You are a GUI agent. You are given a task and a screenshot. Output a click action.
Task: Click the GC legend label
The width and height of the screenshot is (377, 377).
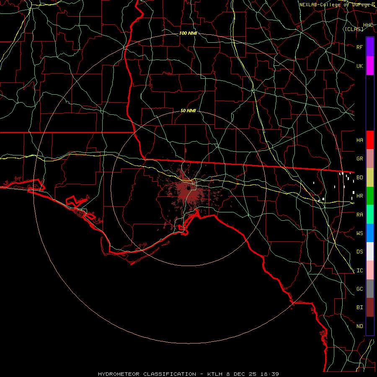359,289
